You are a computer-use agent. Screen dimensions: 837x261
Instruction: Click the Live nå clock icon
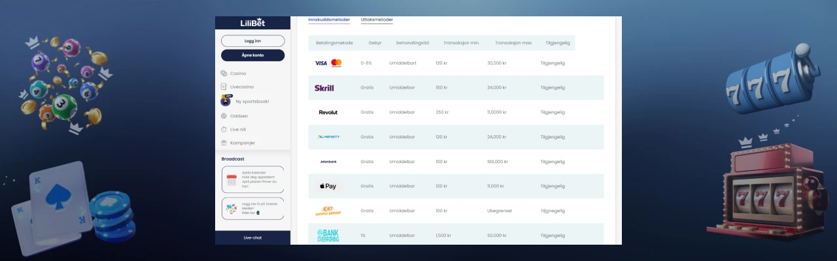pyautogui.click(x=224, y=129)
